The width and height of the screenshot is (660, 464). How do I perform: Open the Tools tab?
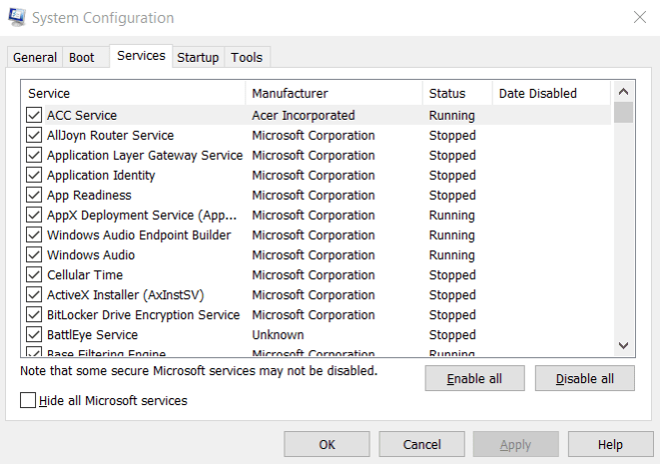click(247, 58)
